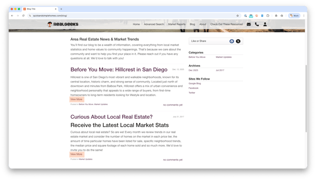The image size is (316, 180).
Task: Open About navigation item
Action: 203,24
